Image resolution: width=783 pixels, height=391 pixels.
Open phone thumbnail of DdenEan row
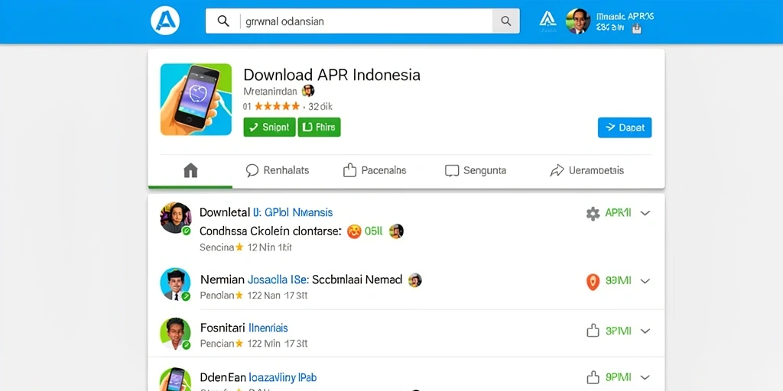(175, 380)
